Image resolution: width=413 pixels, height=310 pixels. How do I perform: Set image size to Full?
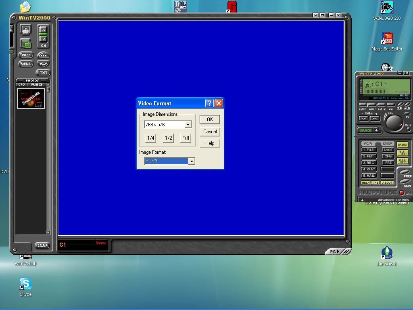point(186,138)
